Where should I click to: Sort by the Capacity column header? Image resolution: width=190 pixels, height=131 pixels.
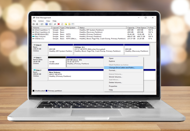click(x=131, y=28)
